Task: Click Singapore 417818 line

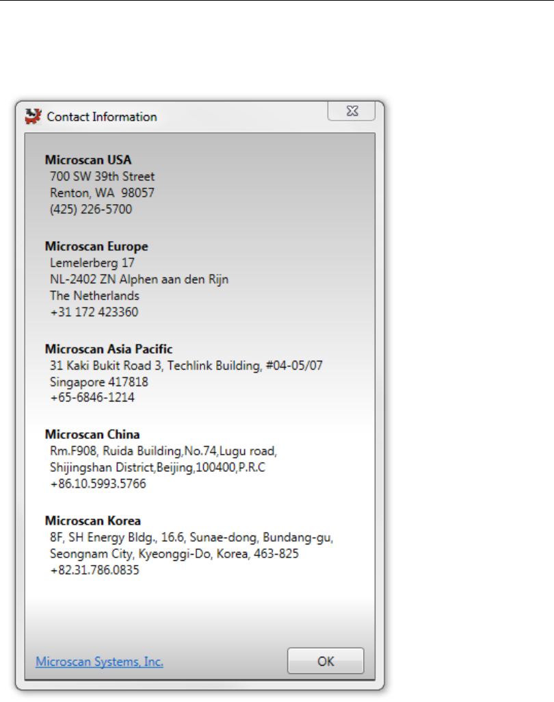Action: [98, 382]
